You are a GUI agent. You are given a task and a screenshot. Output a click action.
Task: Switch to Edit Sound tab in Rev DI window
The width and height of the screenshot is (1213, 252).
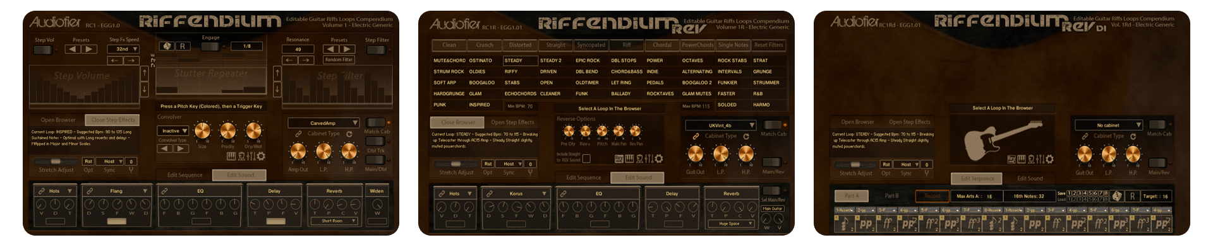click(1030, 178)
